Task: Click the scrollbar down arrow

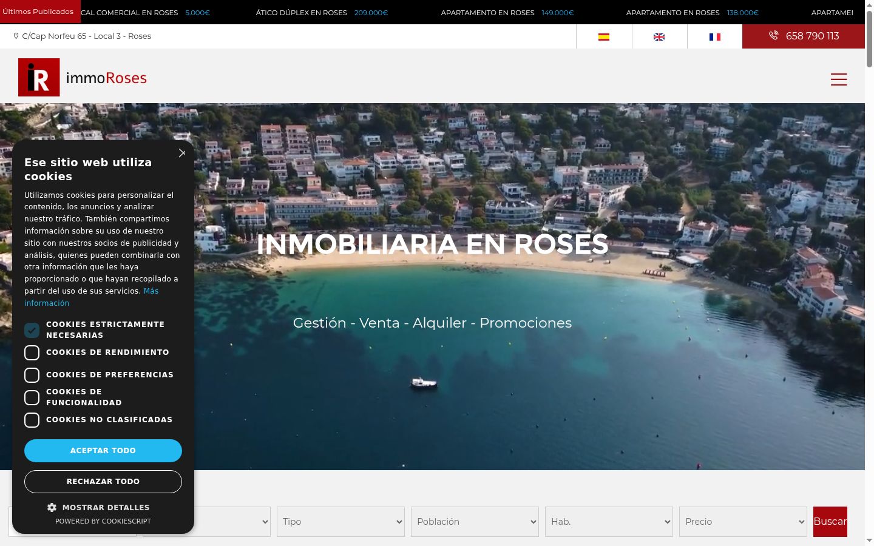Action: pyautogui.click(x=869, y=541)
